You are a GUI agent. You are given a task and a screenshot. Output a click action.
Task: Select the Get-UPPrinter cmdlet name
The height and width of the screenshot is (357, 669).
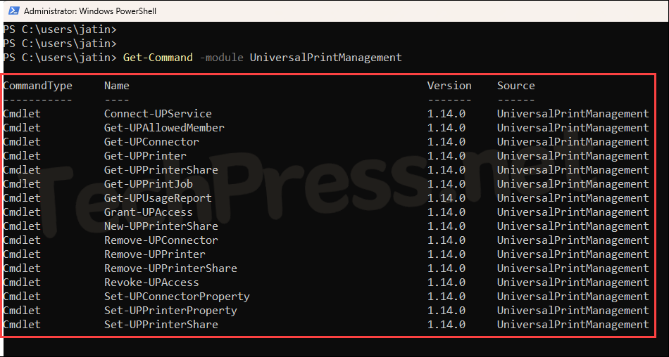tap(145, 156)
